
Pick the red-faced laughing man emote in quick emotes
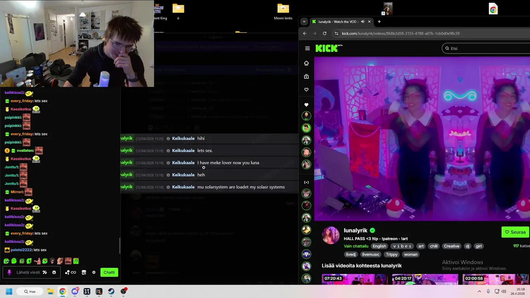[68, 261]
